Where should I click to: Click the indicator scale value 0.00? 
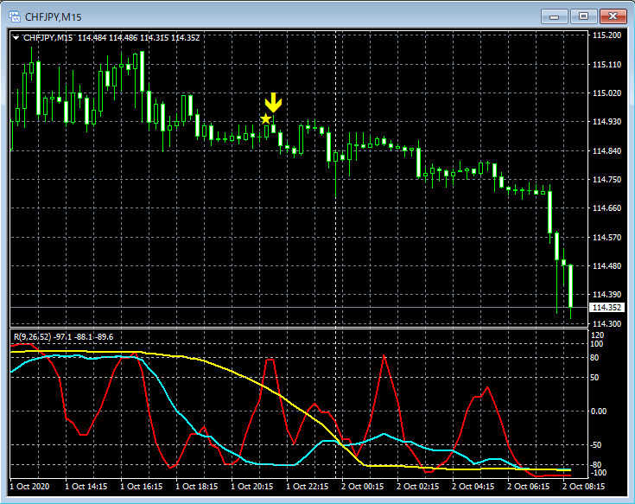point(599,411)
